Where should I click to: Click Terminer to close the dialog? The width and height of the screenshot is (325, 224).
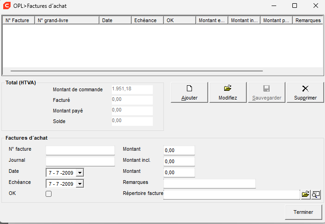point(303,212)
